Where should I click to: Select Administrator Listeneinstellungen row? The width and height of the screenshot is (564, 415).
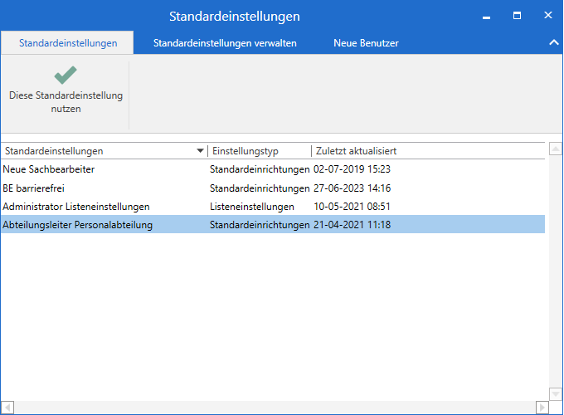pos(76,206)
